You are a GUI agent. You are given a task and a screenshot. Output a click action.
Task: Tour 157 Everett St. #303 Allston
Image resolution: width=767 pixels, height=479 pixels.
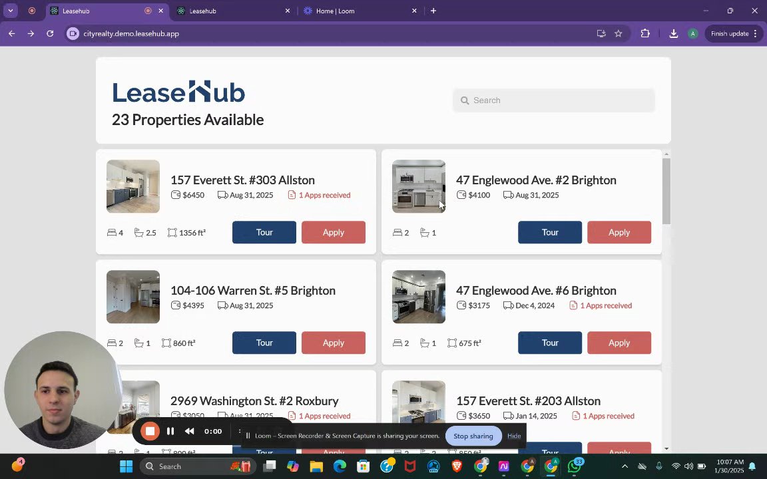(264, 232)
